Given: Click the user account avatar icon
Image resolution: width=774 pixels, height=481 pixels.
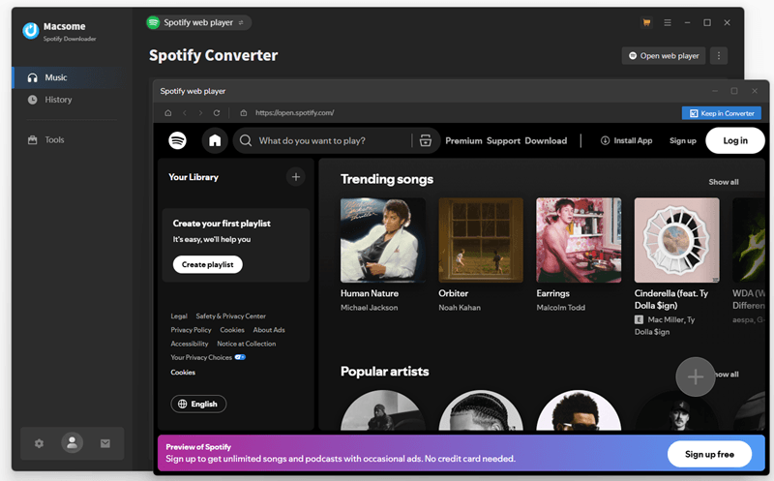Looking at the screenshot, I should pos(72,442).
